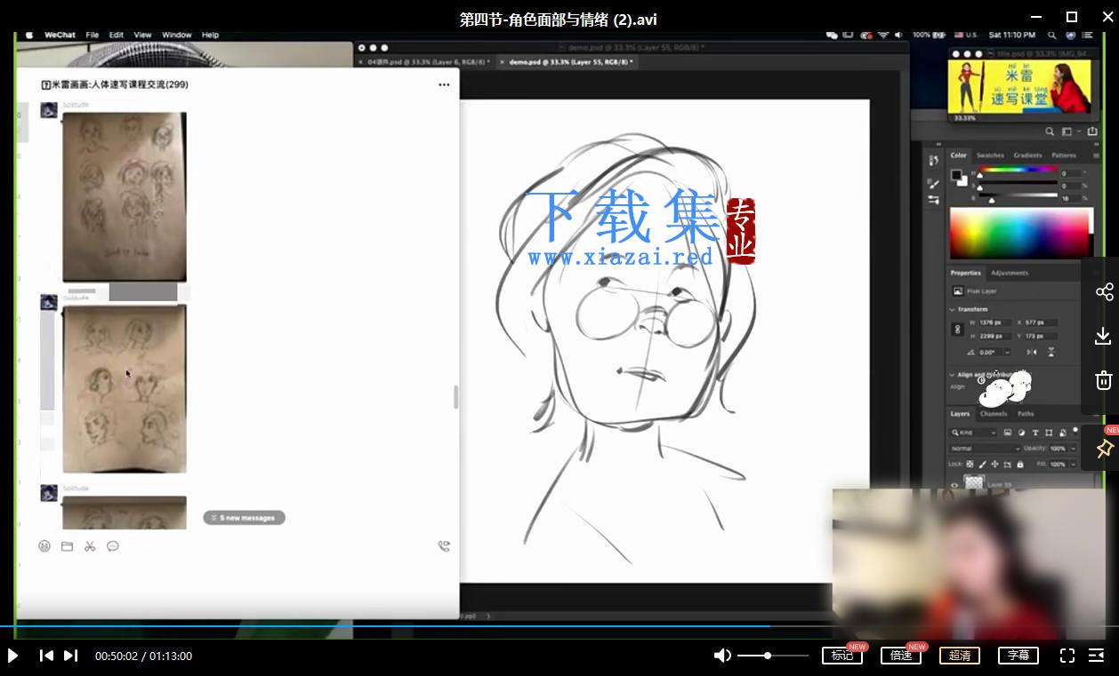Click the share icon on player sidebar
The image size is (1119, 676).
click(1104, 292)
